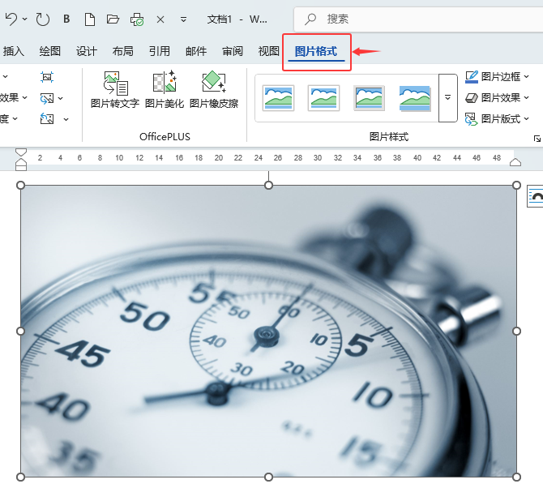Click 图片橡皮擦 button
Screen dimensions: 543x501
coord(214,89)
